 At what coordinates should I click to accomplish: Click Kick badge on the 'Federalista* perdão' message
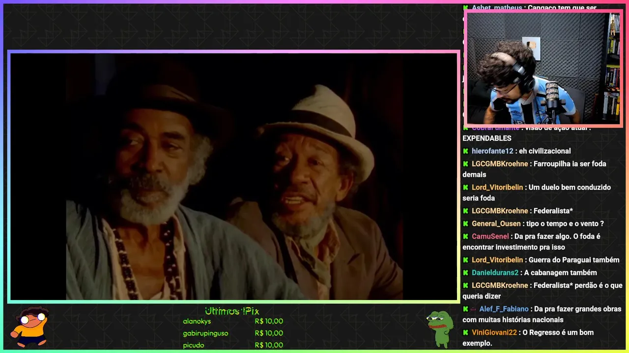point(465,285)
